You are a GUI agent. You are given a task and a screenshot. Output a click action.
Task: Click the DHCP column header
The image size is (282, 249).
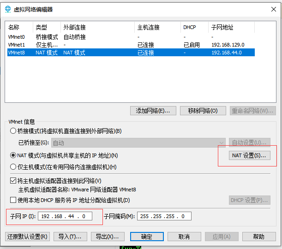pos(194,27)
